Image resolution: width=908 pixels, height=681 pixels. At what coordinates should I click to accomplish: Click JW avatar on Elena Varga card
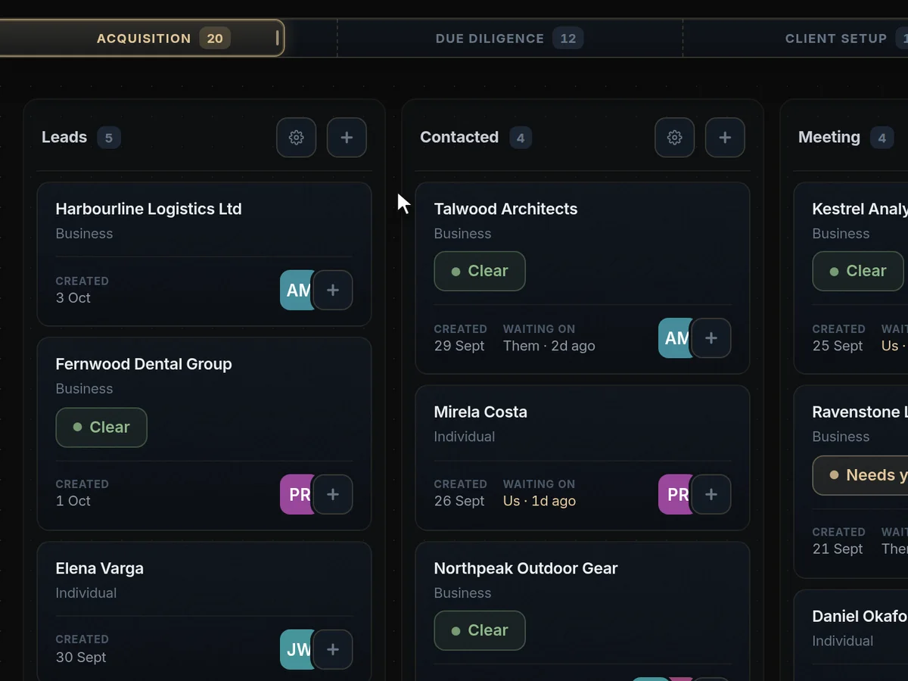point(297,649)
